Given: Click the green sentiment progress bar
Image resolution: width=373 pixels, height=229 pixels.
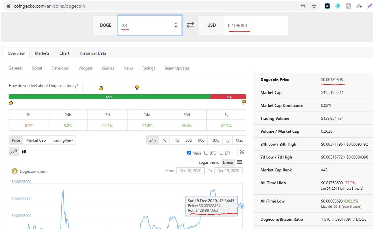Looking at the screenshot, I should 109,97.
